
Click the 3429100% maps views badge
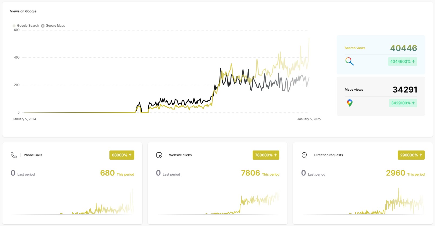pyautogui.click(x=403, y=103)
